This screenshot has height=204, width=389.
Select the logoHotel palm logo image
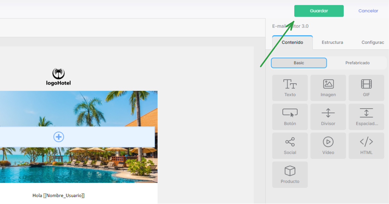[x=58, y=77]
